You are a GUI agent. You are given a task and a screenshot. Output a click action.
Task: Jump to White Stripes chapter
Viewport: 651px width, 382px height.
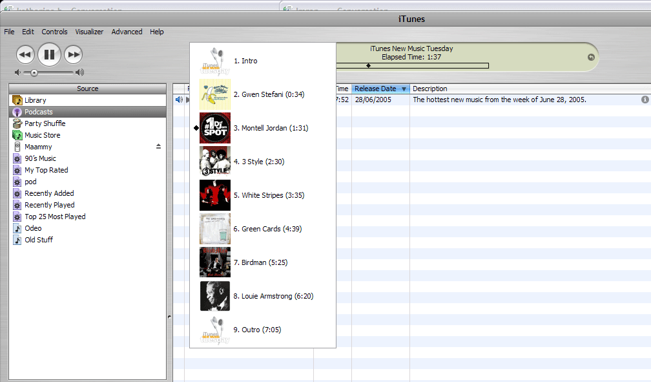click(263, 195)
